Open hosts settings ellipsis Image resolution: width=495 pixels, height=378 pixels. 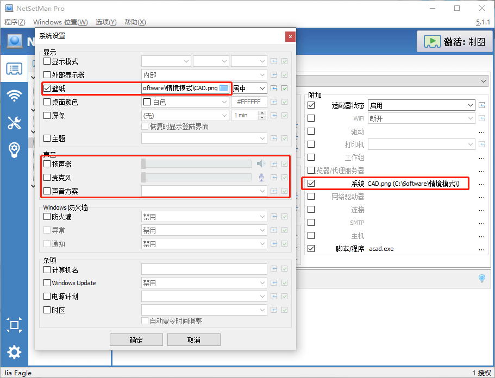(x=481, y=237)
